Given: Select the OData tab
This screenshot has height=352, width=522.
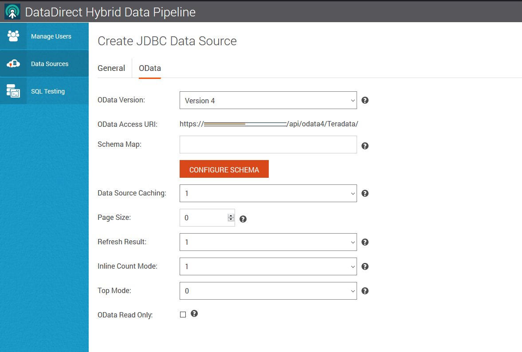Looking at the screenshot, I should pyautogui.click(x=150, y=68).
